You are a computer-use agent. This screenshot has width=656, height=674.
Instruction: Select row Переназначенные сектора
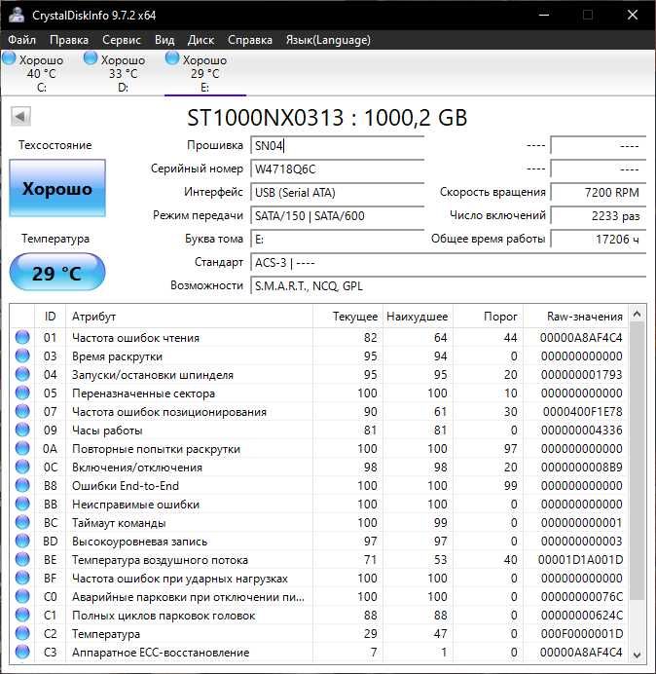point(319,393)
